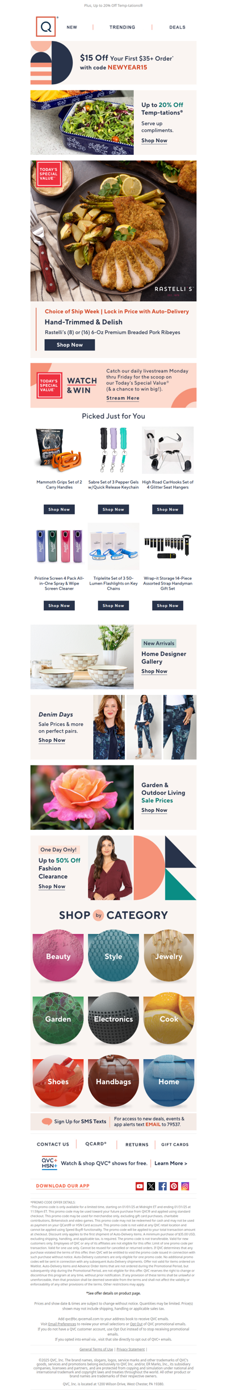Viewport: 227px width, 1391px height.
Task: Open the Facebook social icon
Action: [162, 1186]
